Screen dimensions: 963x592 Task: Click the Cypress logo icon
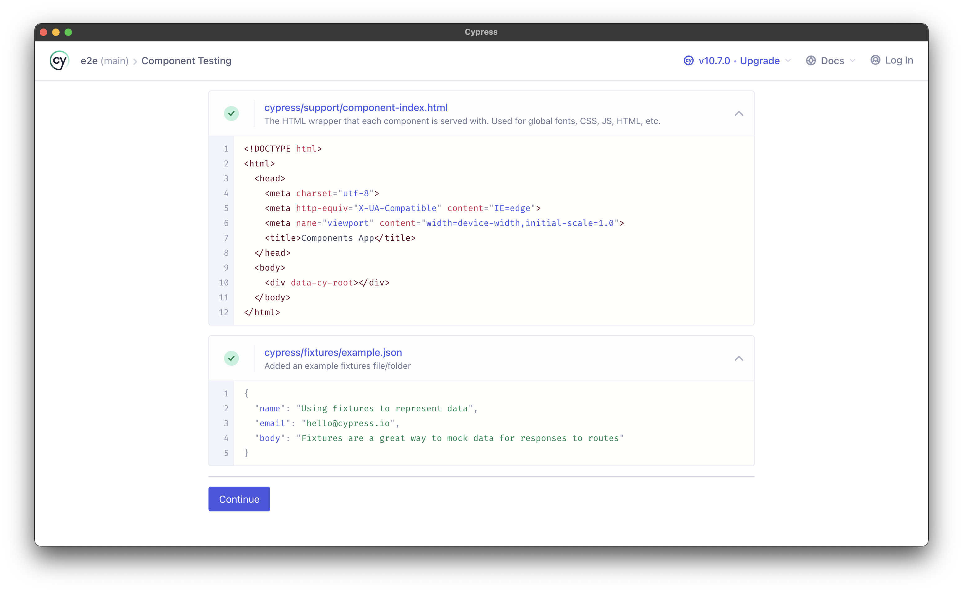(x=59, y=61)
